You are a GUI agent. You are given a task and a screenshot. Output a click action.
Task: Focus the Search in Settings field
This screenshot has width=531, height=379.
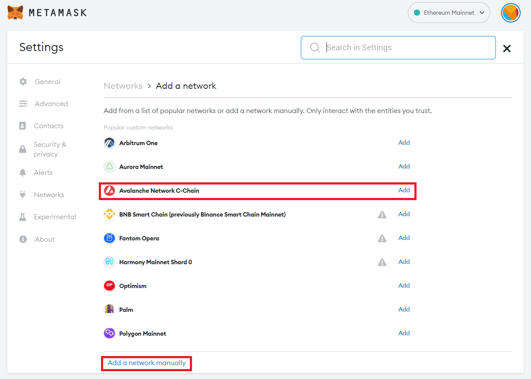tap(407, 48)
